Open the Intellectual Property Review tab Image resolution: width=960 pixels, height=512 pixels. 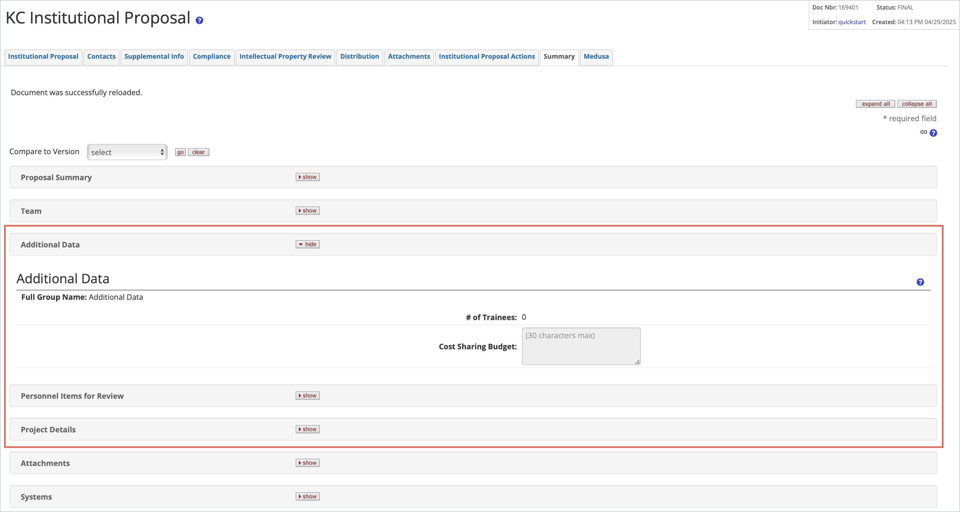click(x=285, y=57)
